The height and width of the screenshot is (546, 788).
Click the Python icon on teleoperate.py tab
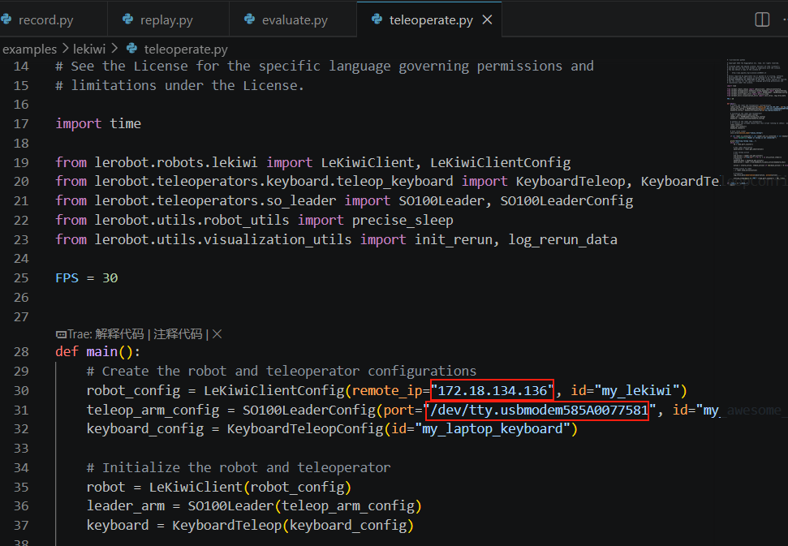click(x=377, y=19)
